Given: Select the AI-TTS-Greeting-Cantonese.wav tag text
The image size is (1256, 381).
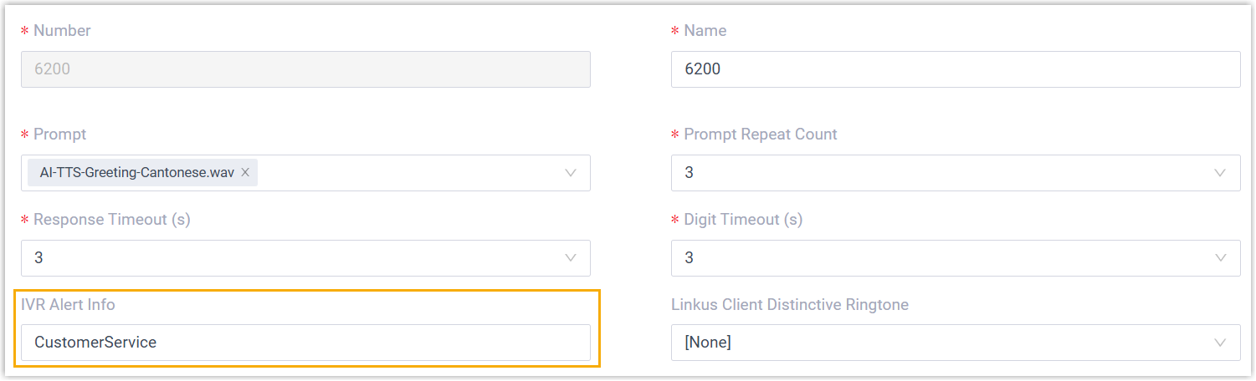Looking at the screenshot, I should [137, 172].
